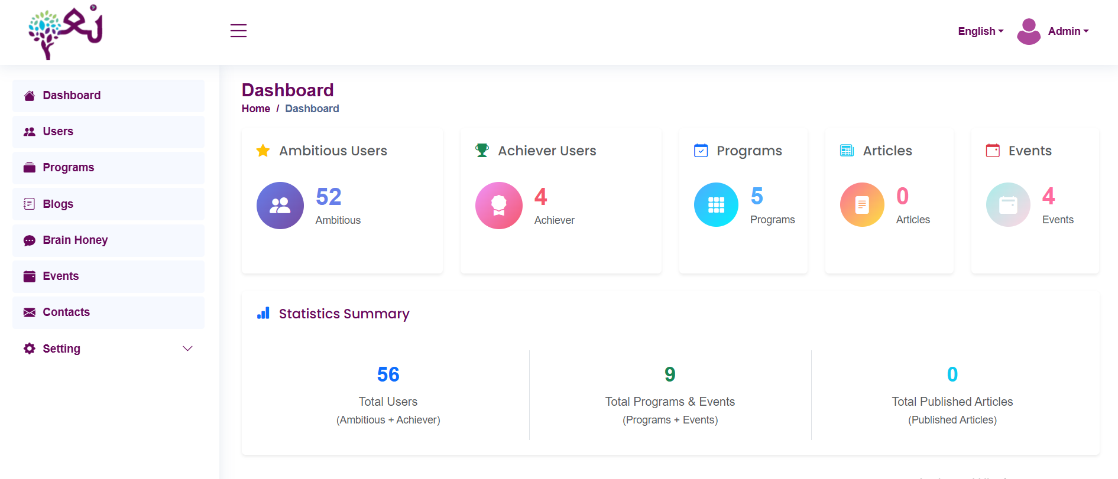Click the Setting menu label
Viewport: 1118px width, 479px height.
[61, 348]
